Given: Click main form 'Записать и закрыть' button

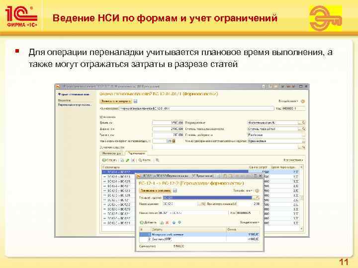Looking at the screenshot, I should click(116, 101).
